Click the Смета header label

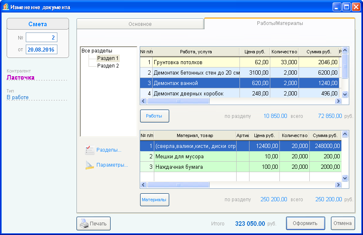(38, 24)
